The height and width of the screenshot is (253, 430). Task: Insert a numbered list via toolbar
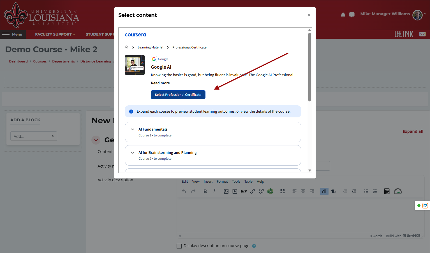pyautogui.click(x=375, y=191)
